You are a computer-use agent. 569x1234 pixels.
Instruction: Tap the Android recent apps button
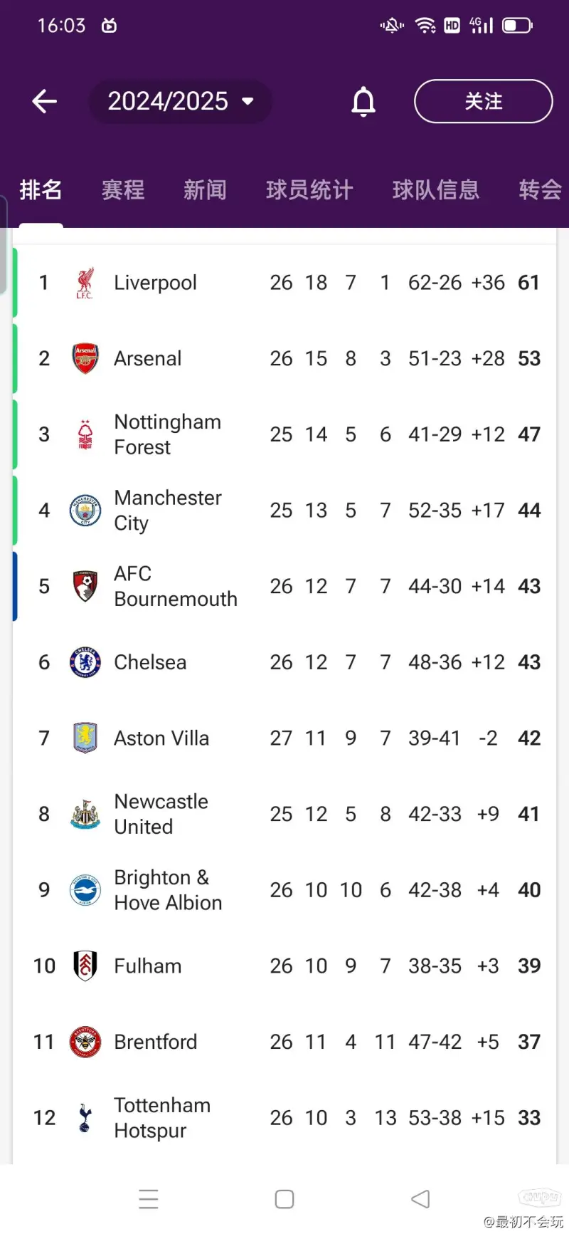click(149, 1200)
